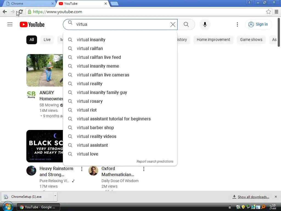Pick 'virtual reality videos' suggestion

click(x=120, y=136)
